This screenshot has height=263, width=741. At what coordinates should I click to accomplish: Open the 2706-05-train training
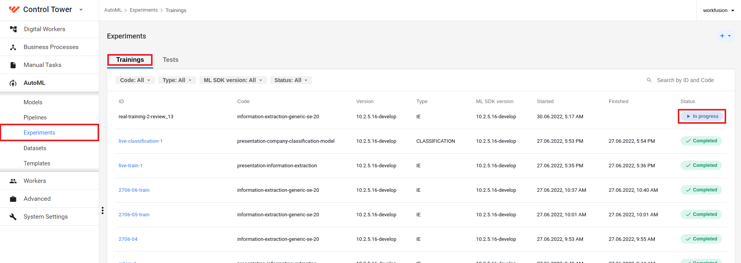[134, 215]
